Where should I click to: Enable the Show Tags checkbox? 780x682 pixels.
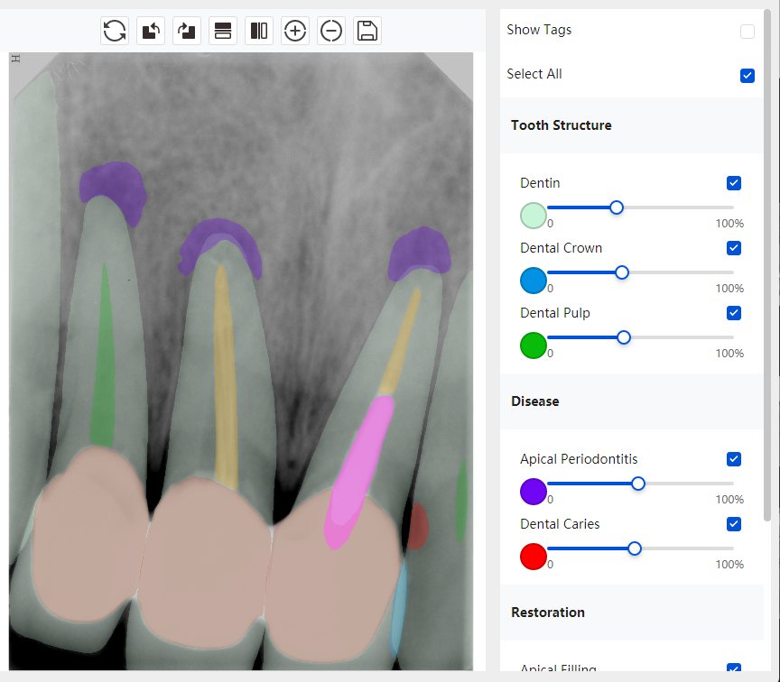(x=747, y=32)
